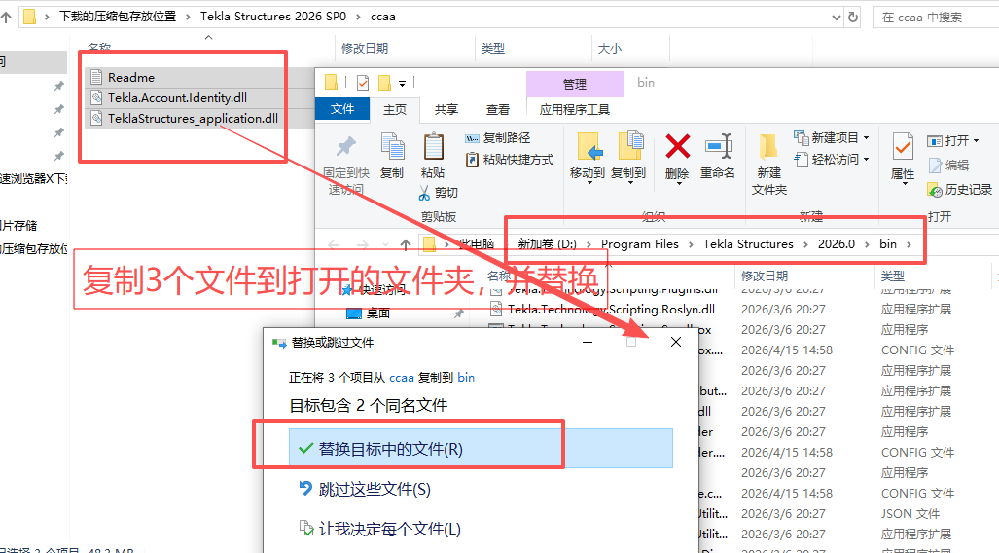Switch to the Share ribbon tab
The width and height of the screenshot is (999, 553).
point(446,110)
